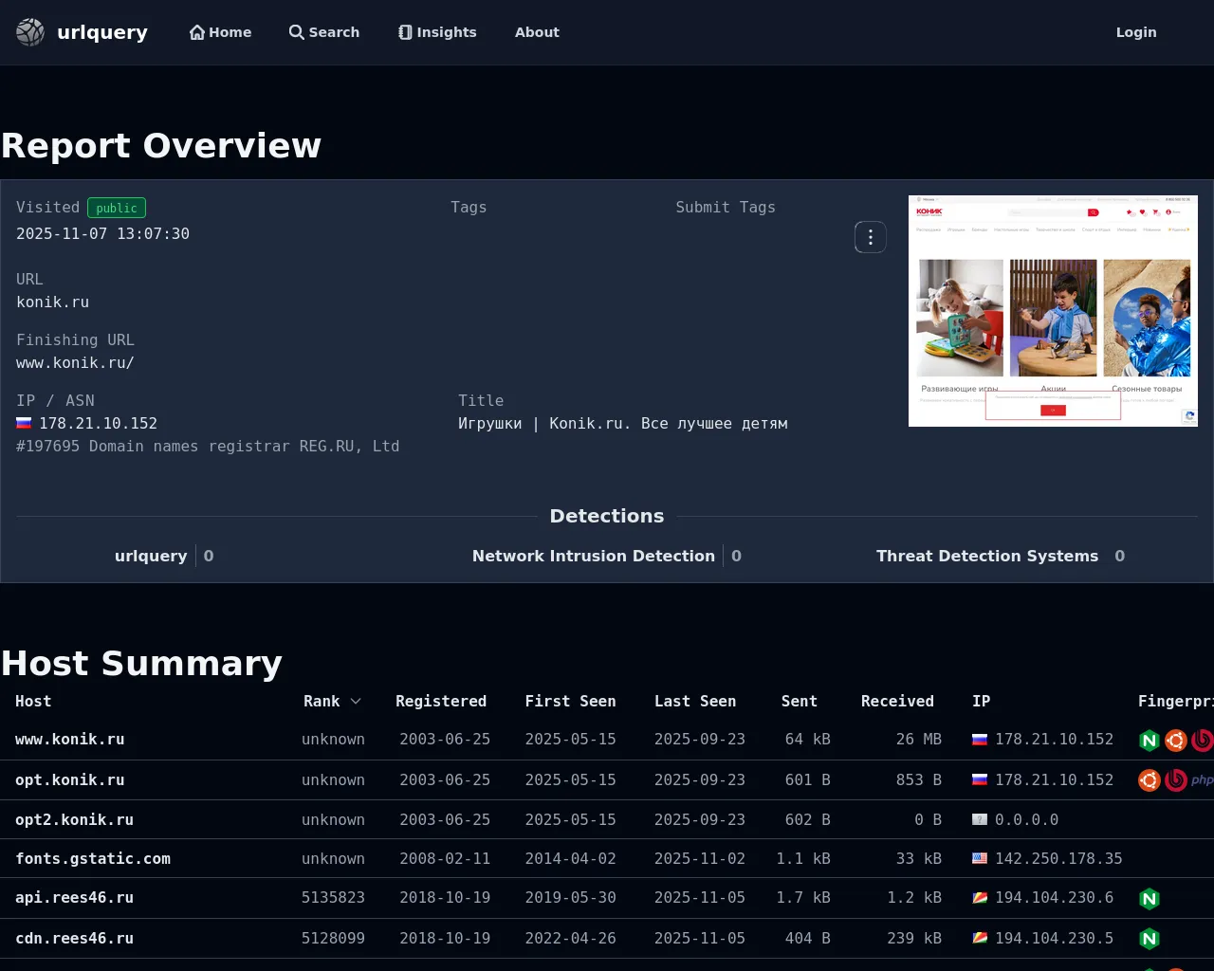The image size is (1214, 971).
Task: Click the flag icon in api.rees46.ru row
Action: tap(980, 897)
